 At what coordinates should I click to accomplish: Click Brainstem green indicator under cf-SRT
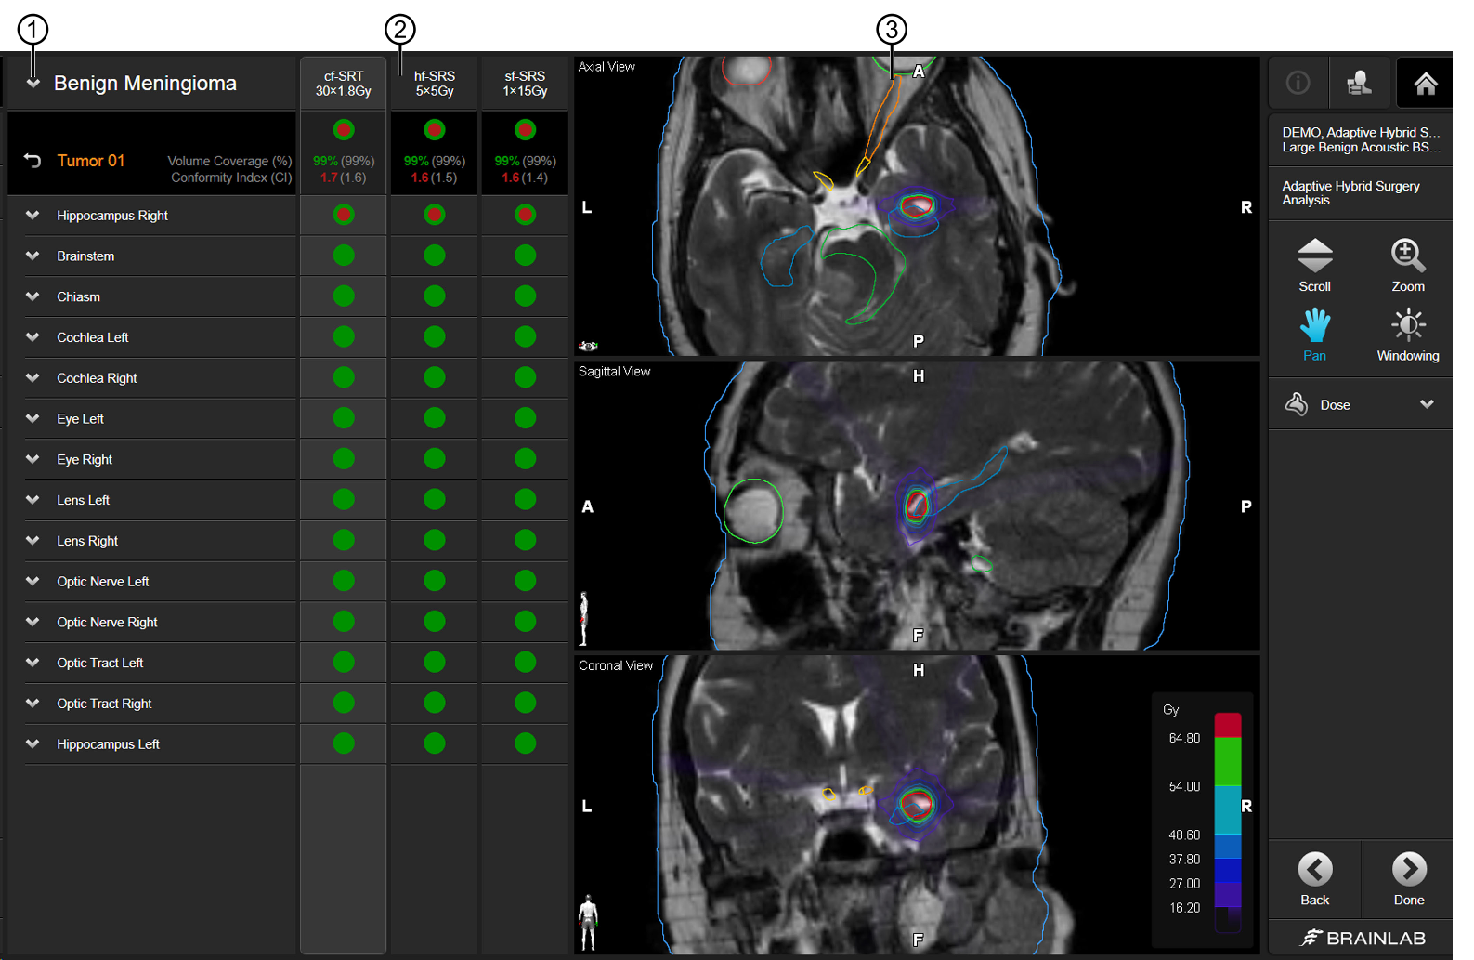(x=344, y=256)
